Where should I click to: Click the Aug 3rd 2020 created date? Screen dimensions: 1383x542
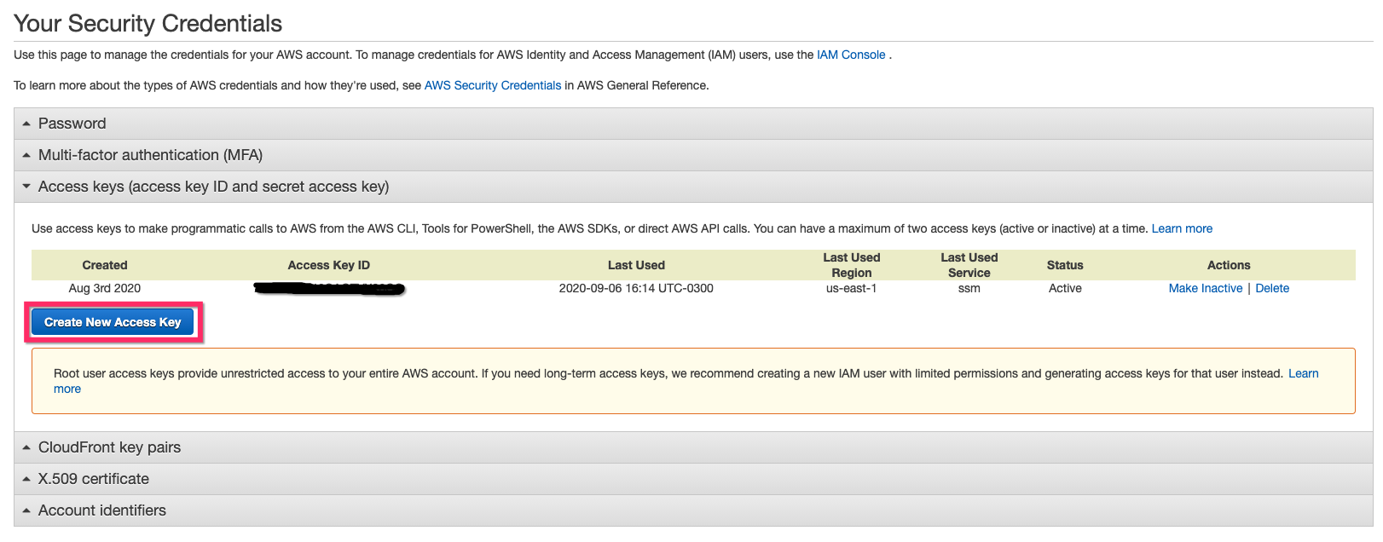click(105, 288)
